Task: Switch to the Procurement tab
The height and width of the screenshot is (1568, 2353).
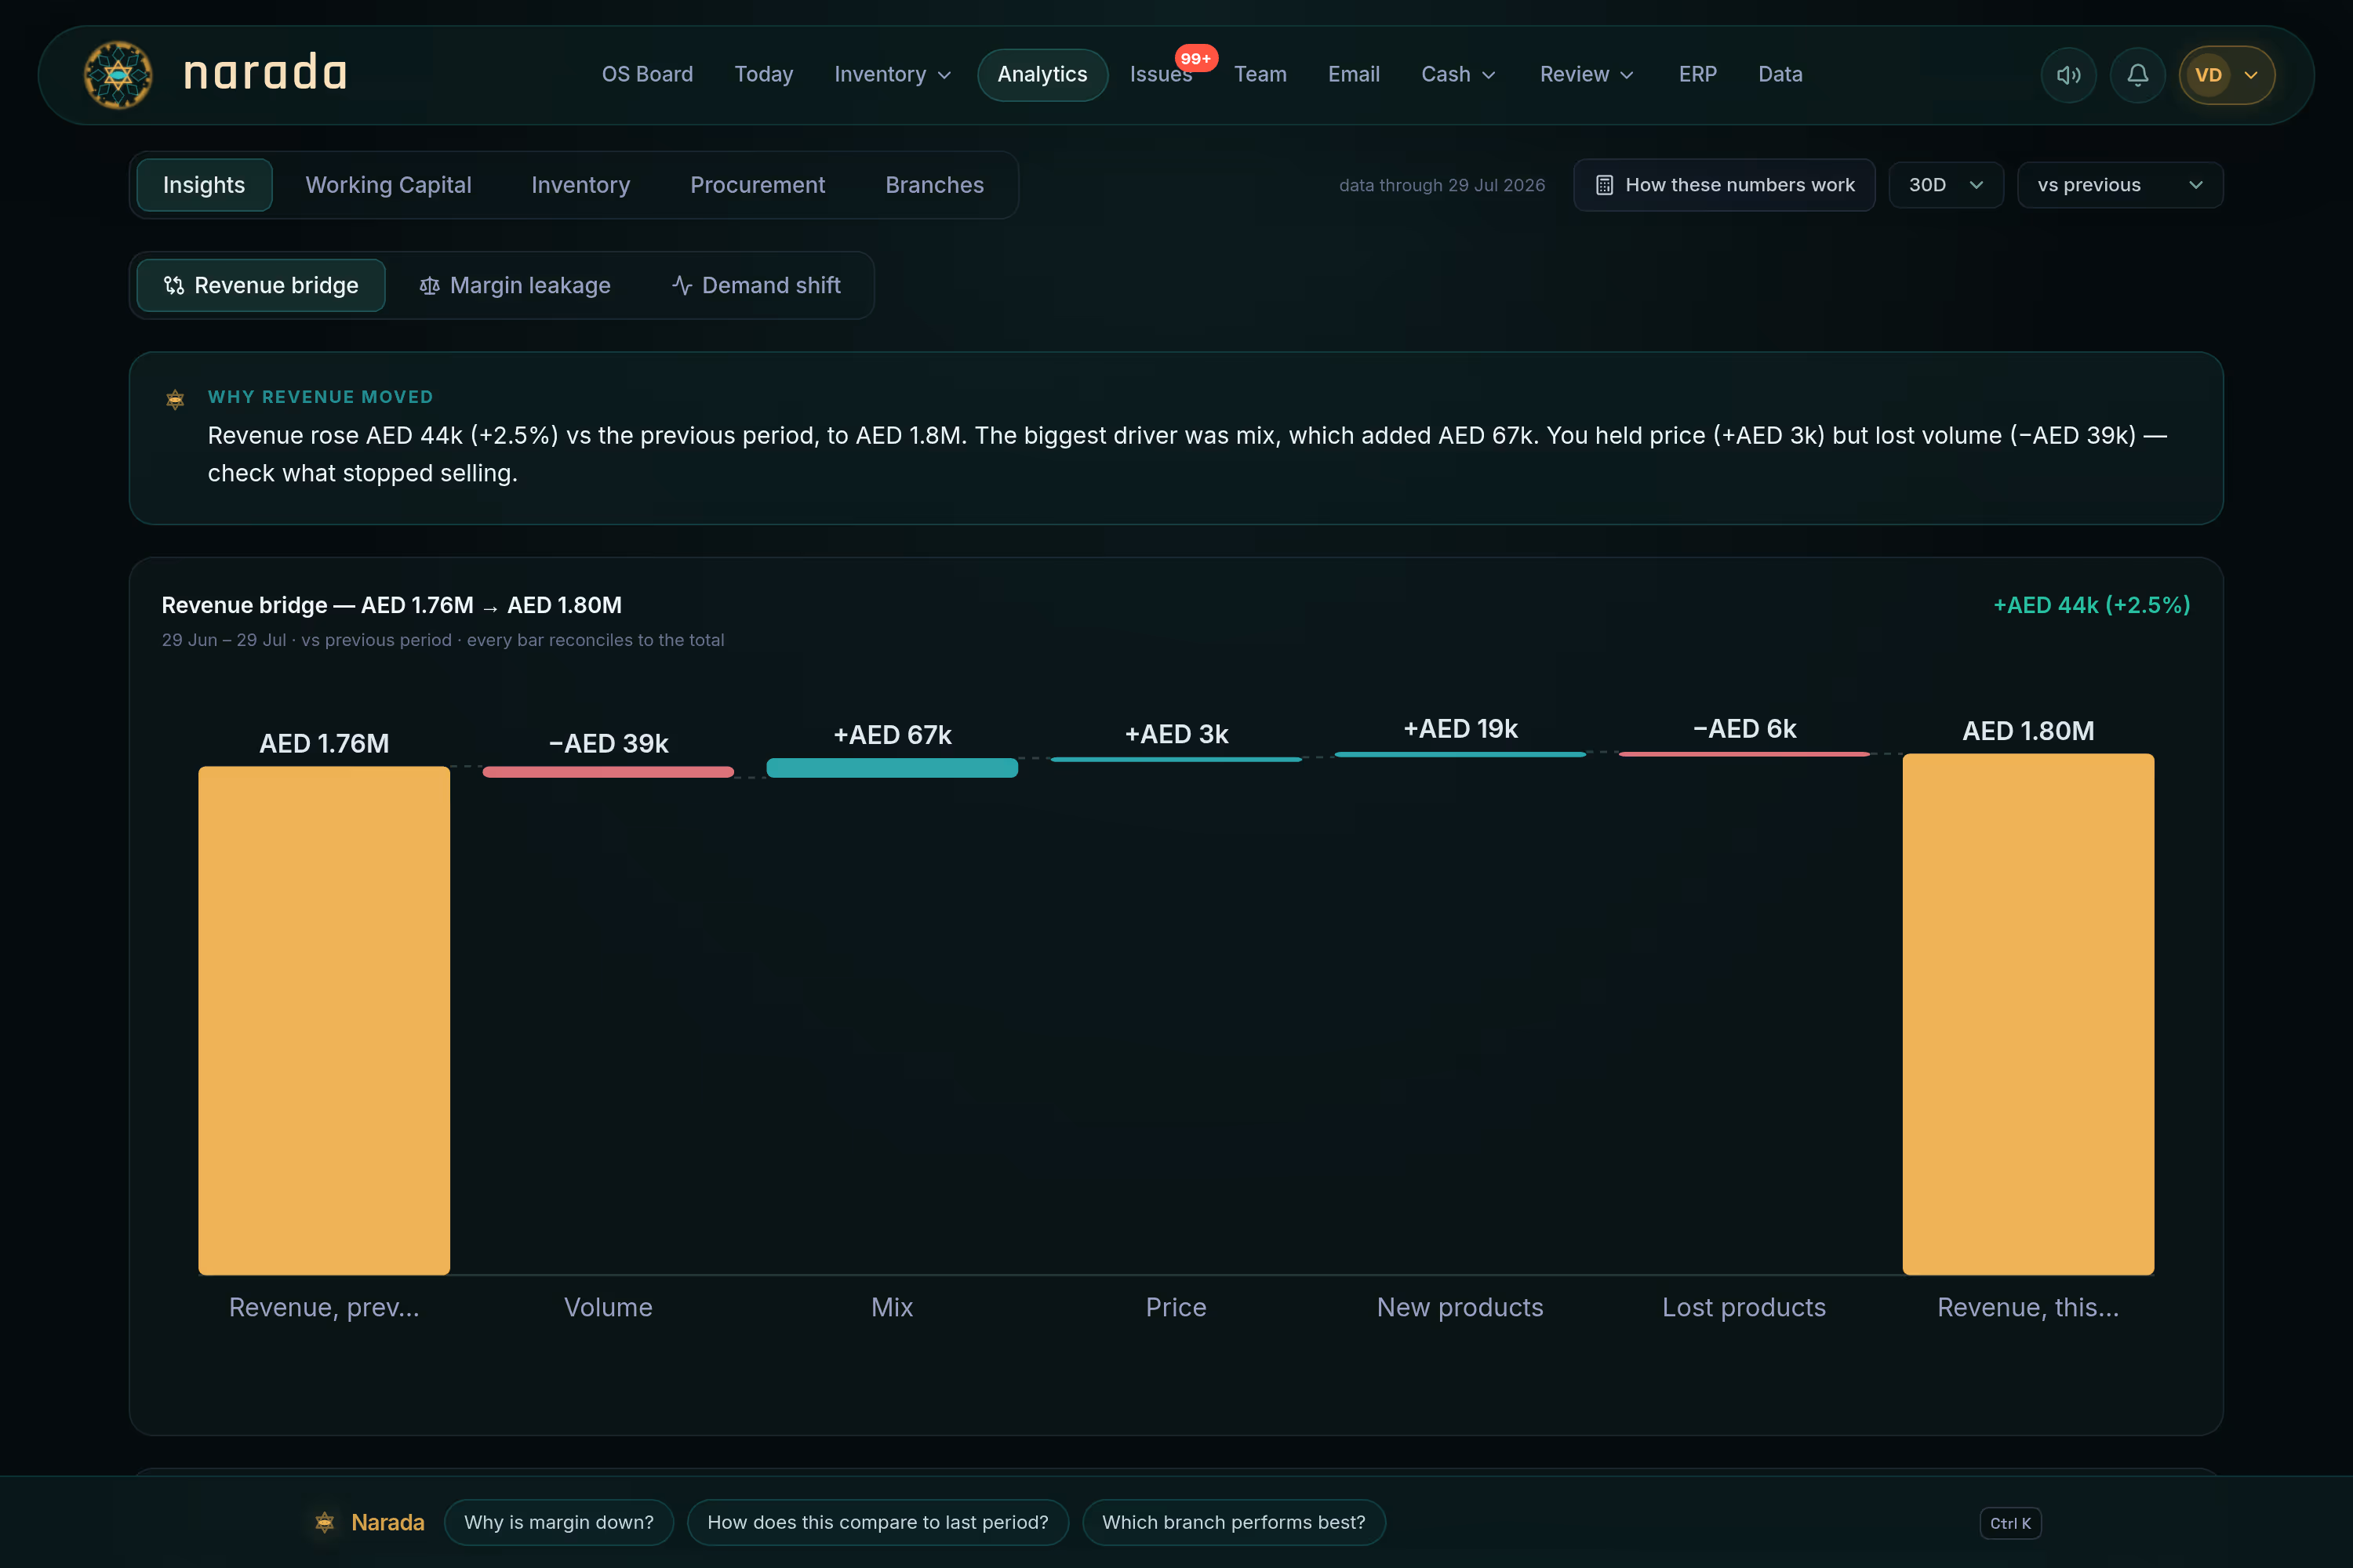Action: coord(758,185)
